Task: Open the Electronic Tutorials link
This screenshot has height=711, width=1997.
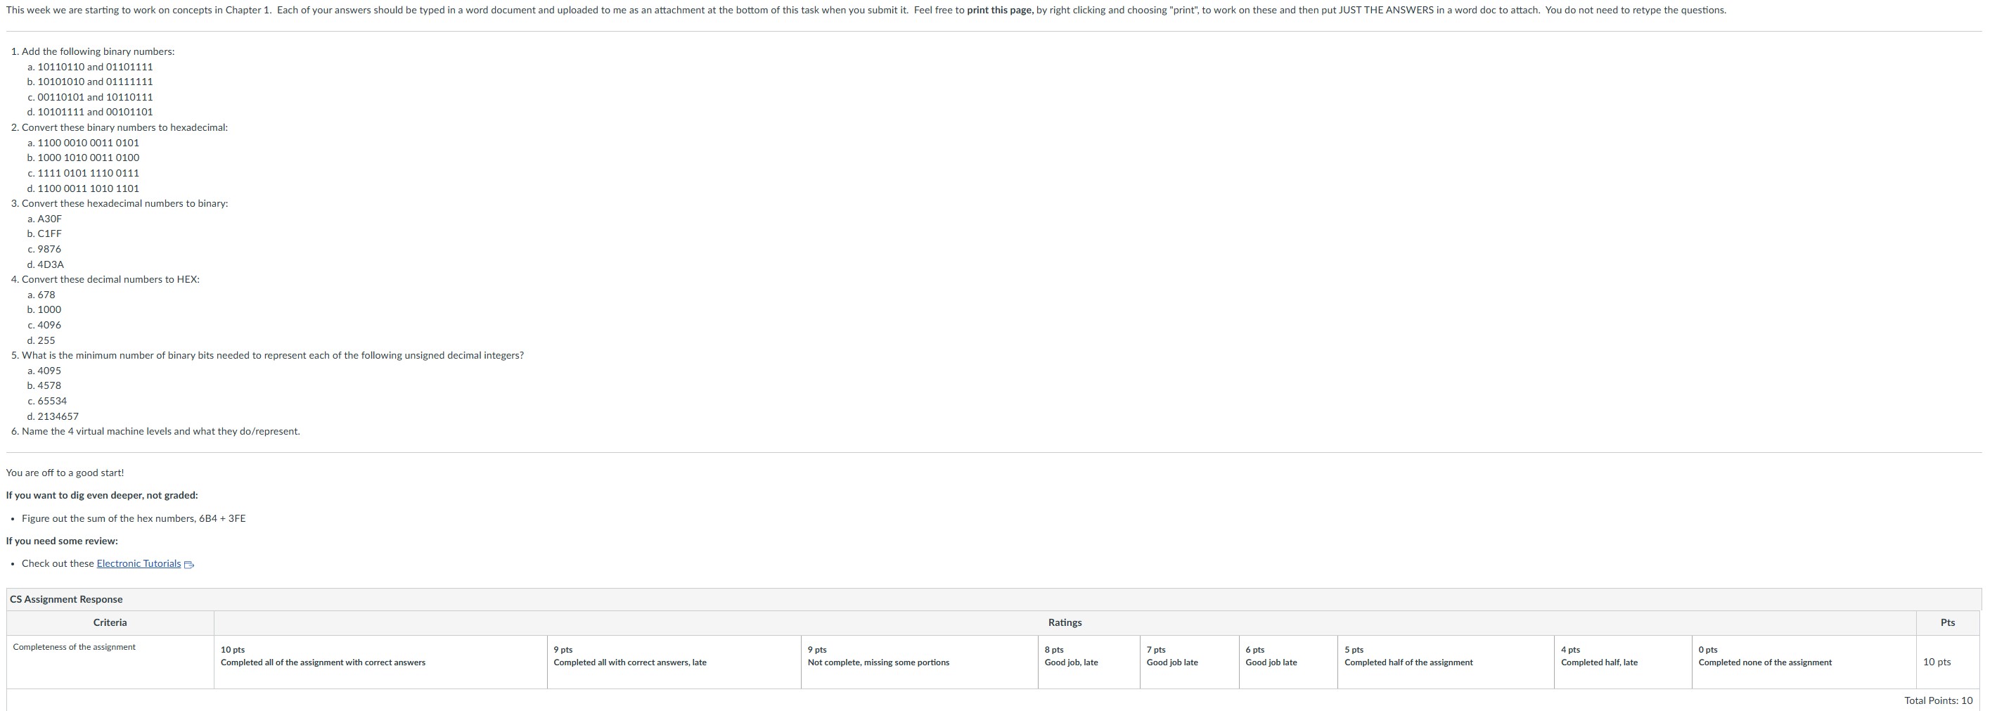Action: pyautogui.click(x=138, y=564)
